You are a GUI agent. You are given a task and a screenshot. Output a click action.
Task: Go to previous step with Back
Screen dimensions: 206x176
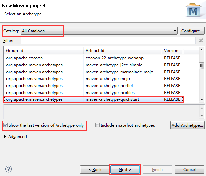95,170
